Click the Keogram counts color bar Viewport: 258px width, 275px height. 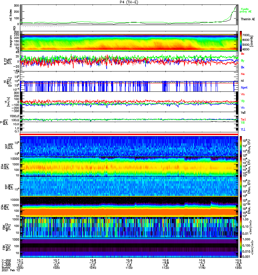coord(241,41)
